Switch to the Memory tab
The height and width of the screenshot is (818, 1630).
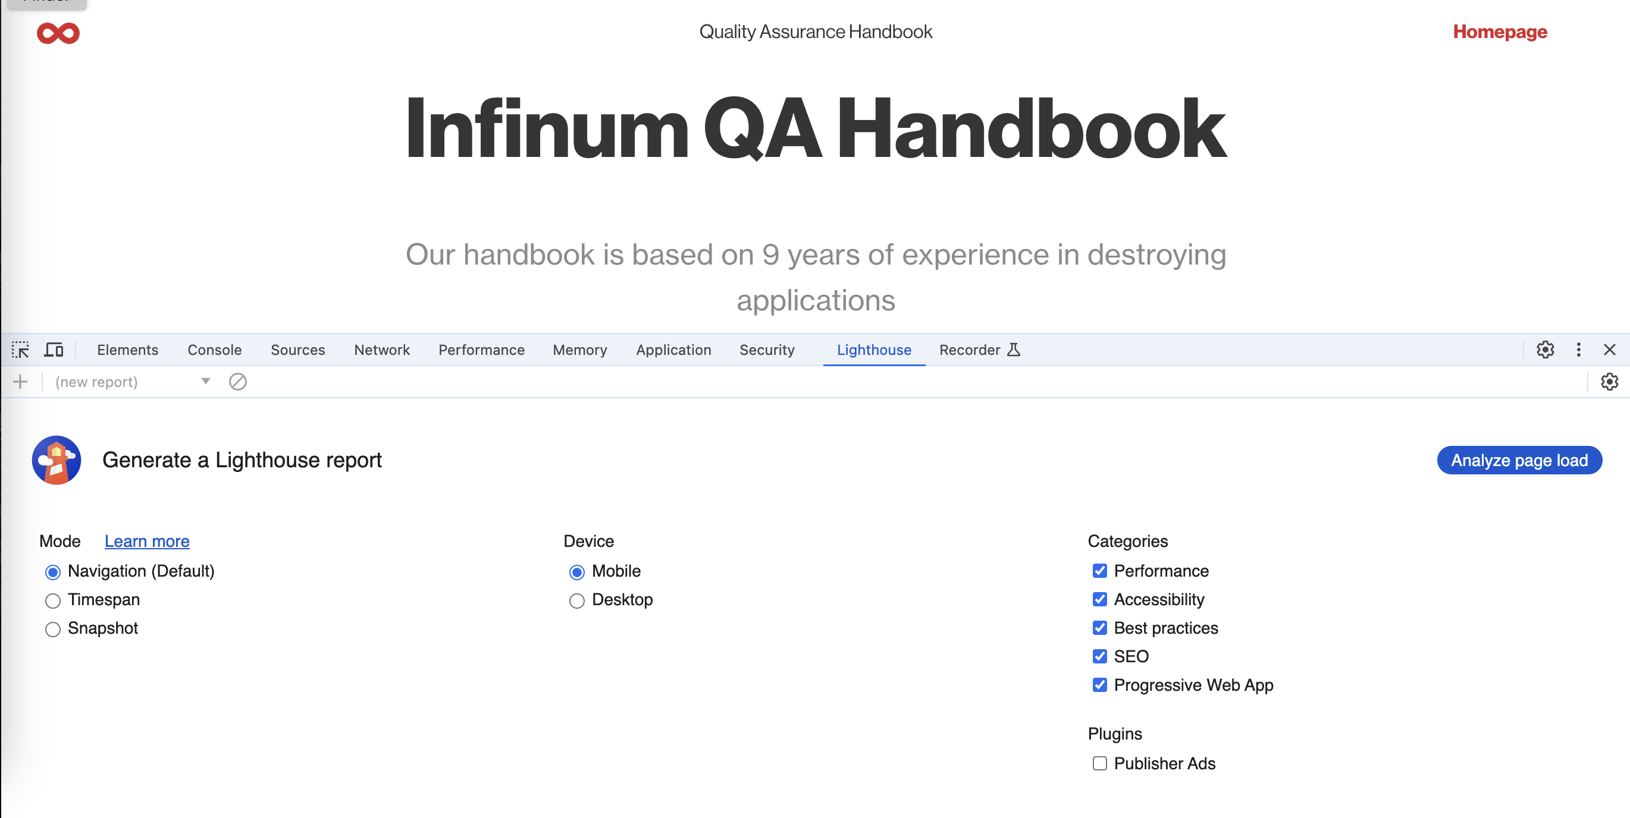point(579,350)
